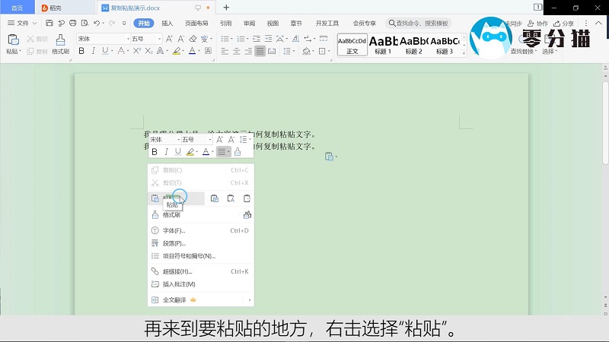Click the Italic button in ribbon toolbar
Image resolution: width=609 pixels, height=342 pixels.
tap(93, 52)
